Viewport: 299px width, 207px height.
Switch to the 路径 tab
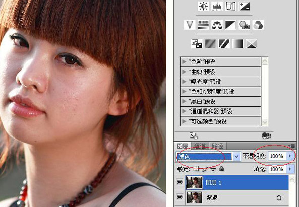[218, 146]
